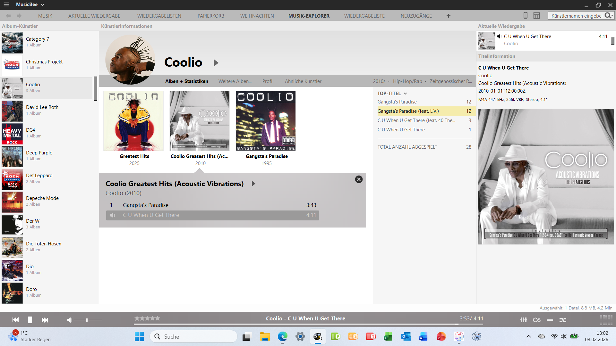Pause the current track
Image resolution: width=616 pixels, height=346 pixels.
point(30,320)
